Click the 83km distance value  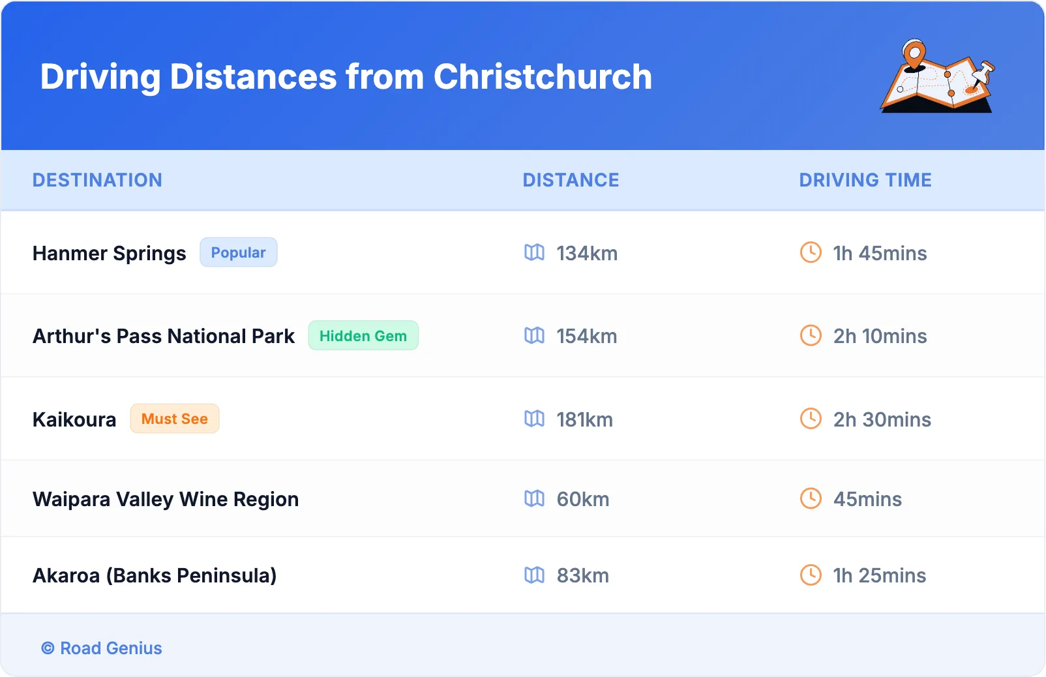click(583, 575)
